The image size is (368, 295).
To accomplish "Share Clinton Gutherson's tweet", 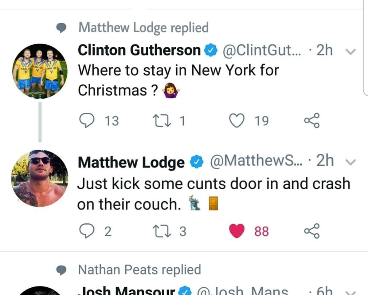I will (312, 120).
